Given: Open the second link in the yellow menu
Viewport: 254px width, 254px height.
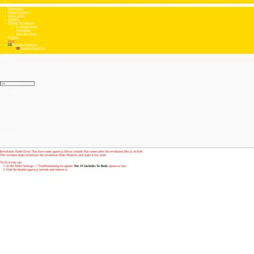Looking at the screenshot, I should pos(18,12).
